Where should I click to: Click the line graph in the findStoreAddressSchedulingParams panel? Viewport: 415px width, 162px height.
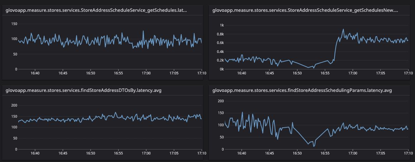[316, 129]
